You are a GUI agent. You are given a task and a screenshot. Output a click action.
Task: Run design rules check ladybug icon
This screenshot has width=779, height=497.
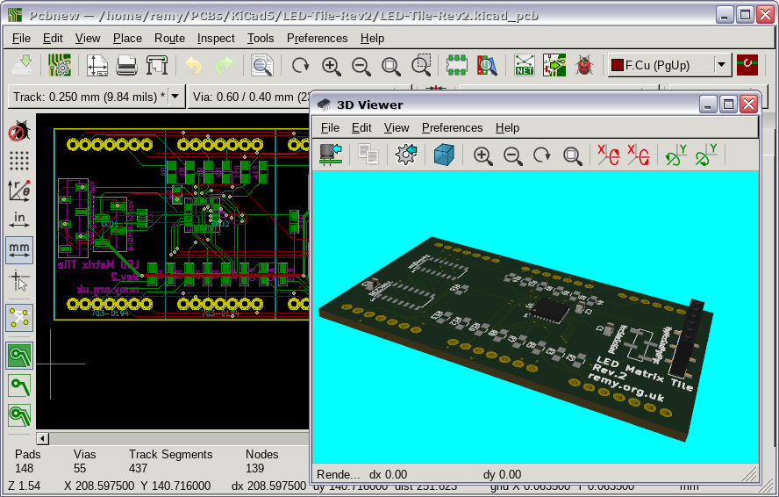click(x=585, y=65)
